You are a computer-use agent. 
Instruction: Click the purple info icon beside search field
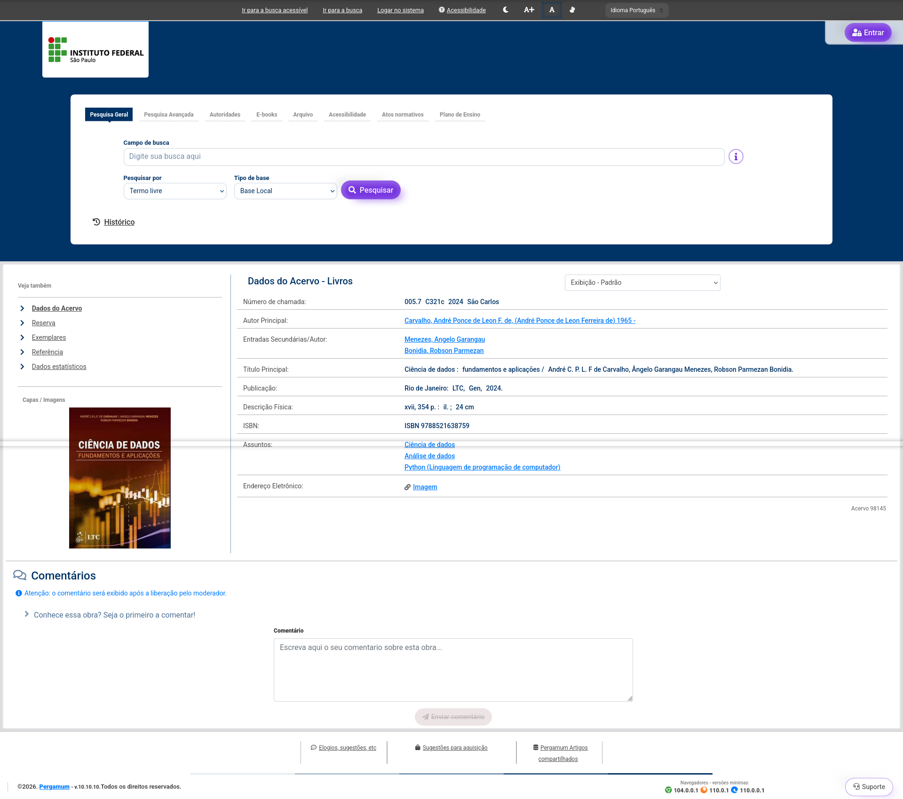pyautogui.click(x=736, y=157)
